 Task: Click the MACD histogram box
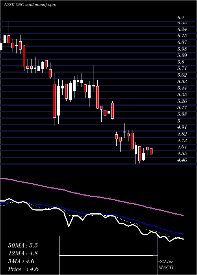108,255
